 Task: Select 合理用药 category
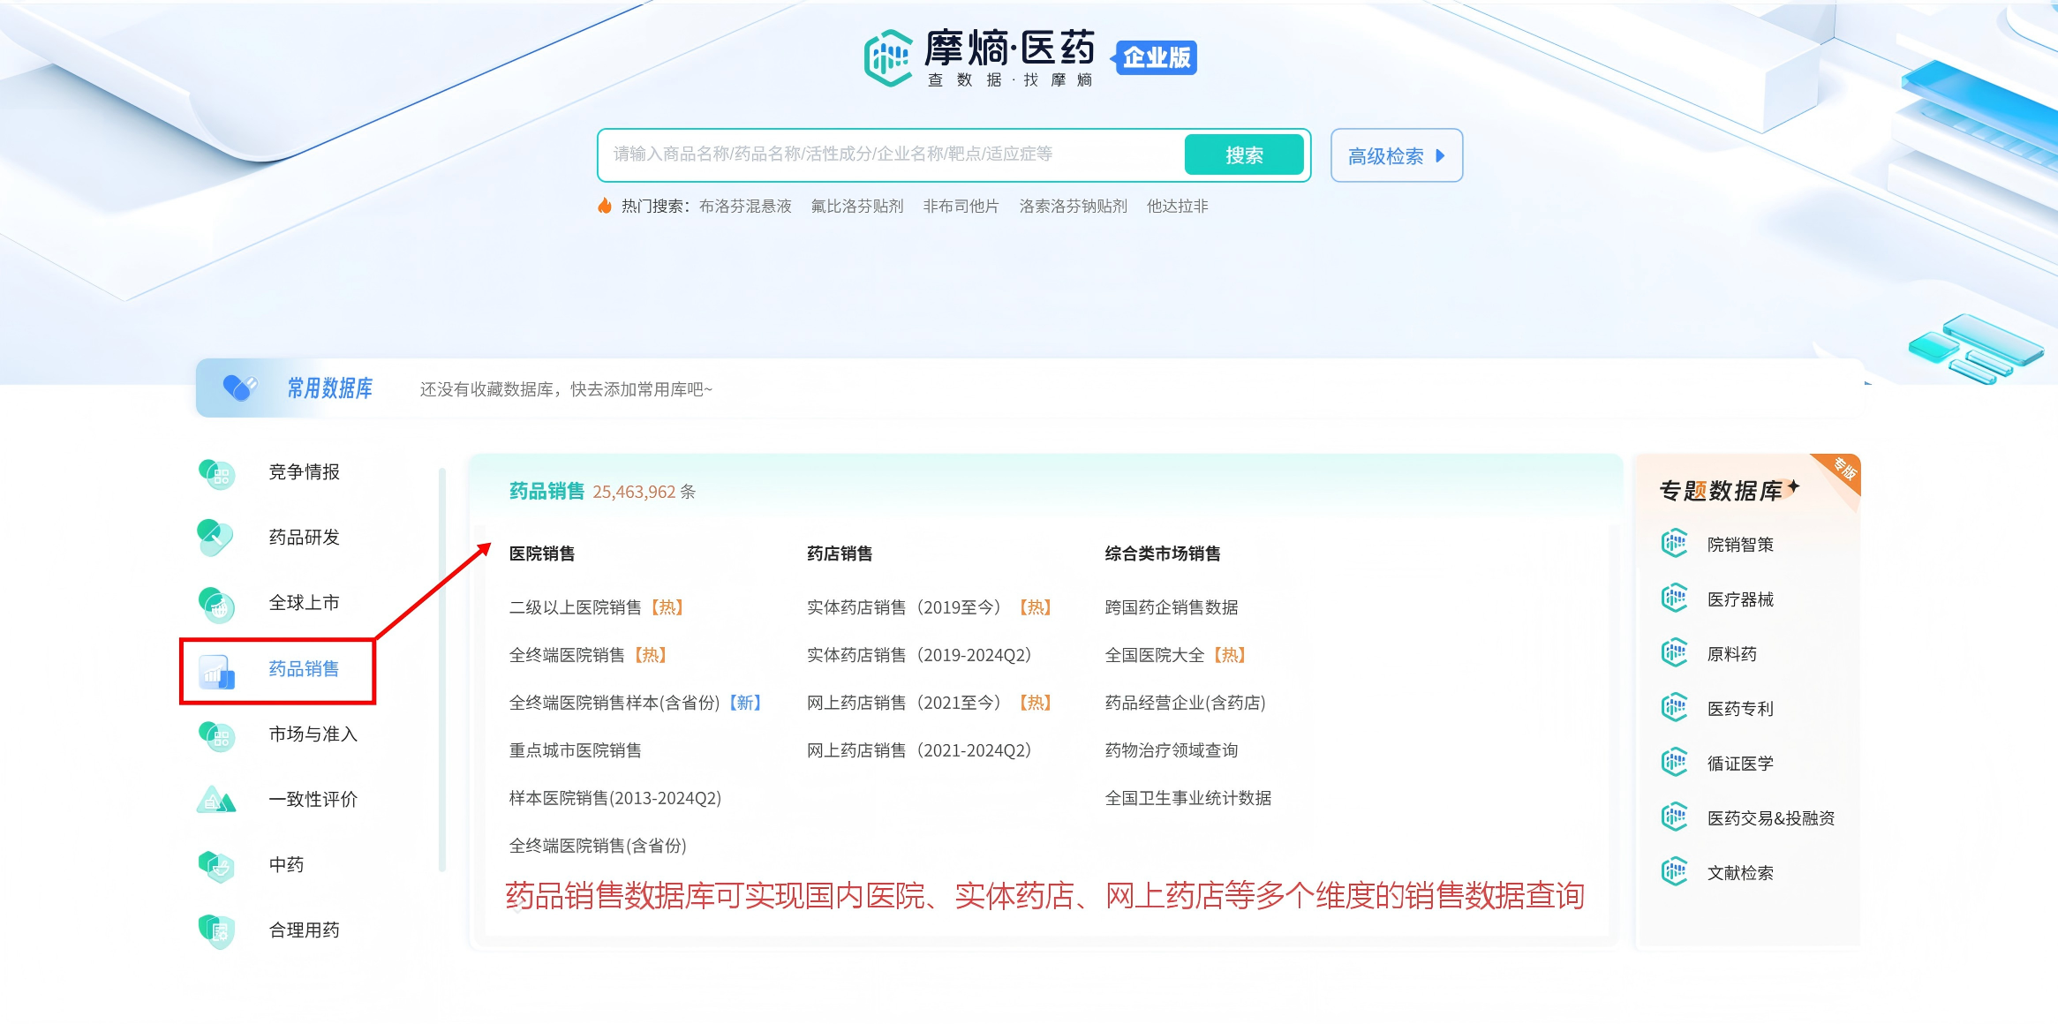click(x=304, y=930)
